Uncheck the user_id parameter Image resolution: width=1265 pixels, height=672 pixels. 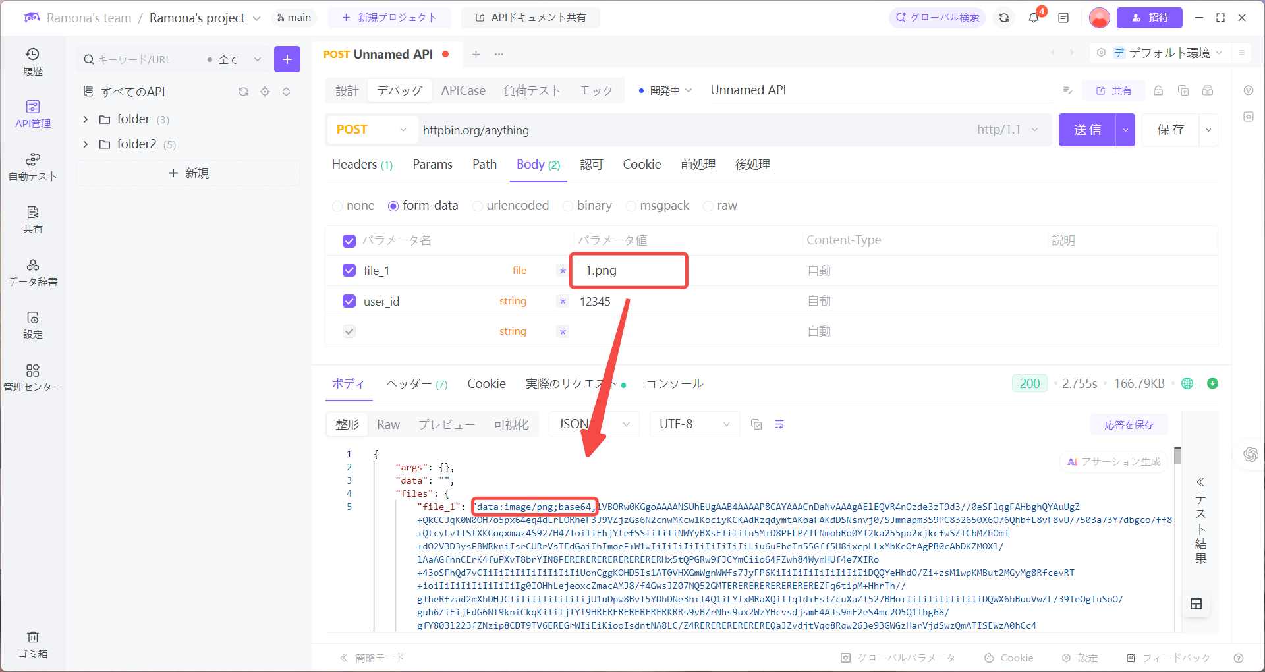pyautogui.click(x=349, y=301)
